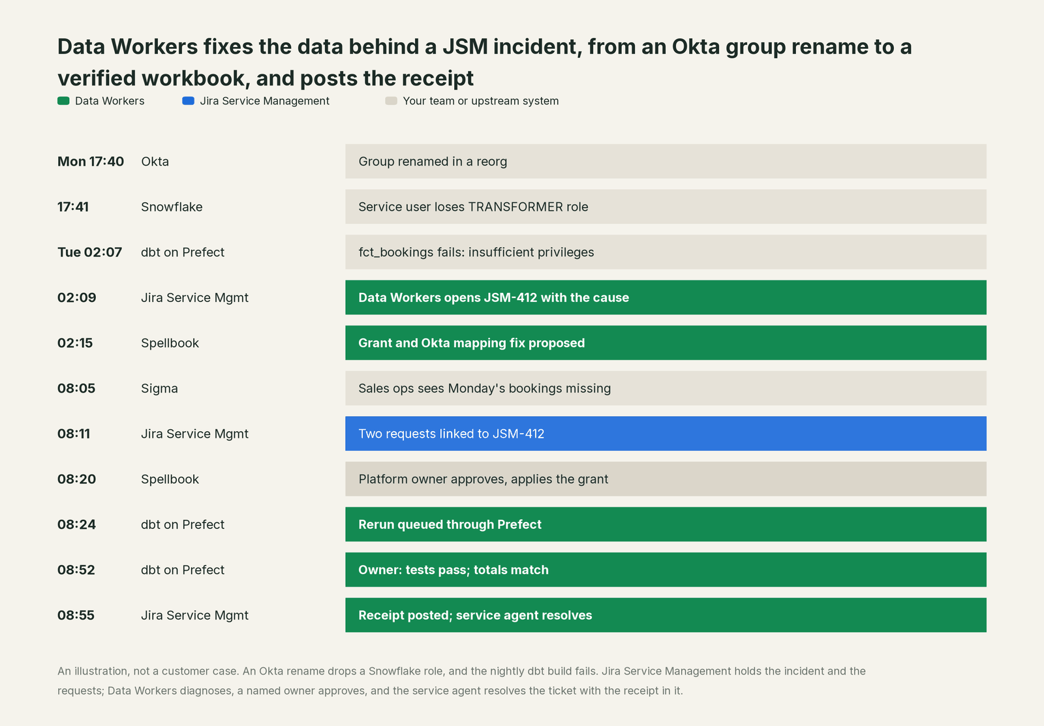Click 'Platform owner approves, applies the grant' bar
Screen dimensions: 1044x726
pyautogui.click(x=666, y=479)
